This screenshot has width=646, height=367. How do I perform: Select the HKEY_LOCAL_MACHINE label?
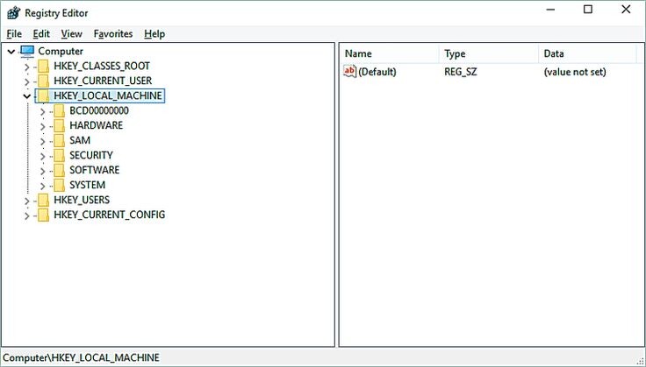[x=108, y=95]
